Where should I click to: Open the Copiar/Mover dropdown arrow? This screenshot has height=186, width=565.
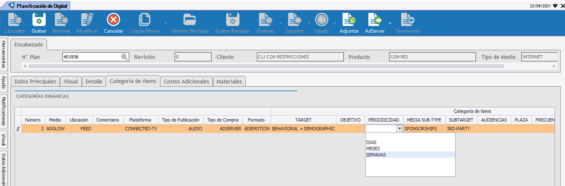point(166,23)
